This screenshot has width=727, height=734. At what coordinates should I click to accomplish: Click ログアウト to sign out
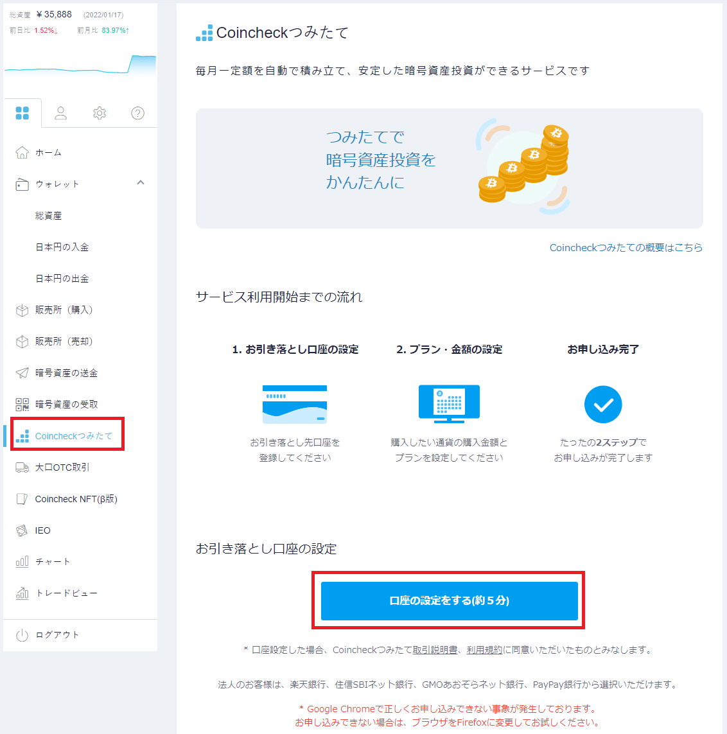[57, 634]
